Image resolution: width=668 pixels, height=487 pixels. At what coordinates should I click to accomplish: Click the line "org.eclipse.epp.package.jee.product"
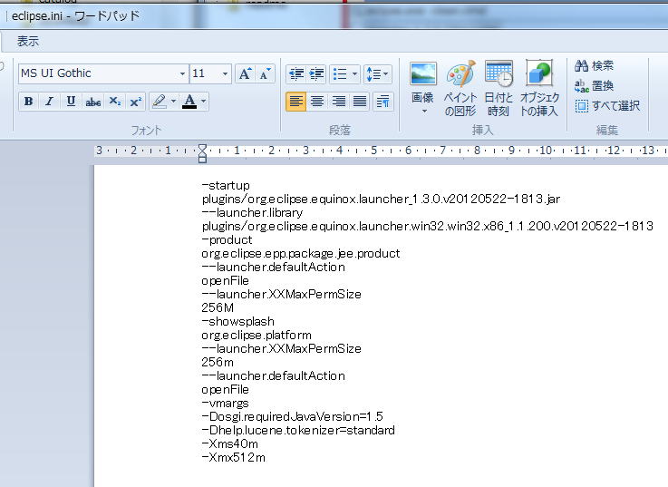(301, 254)
